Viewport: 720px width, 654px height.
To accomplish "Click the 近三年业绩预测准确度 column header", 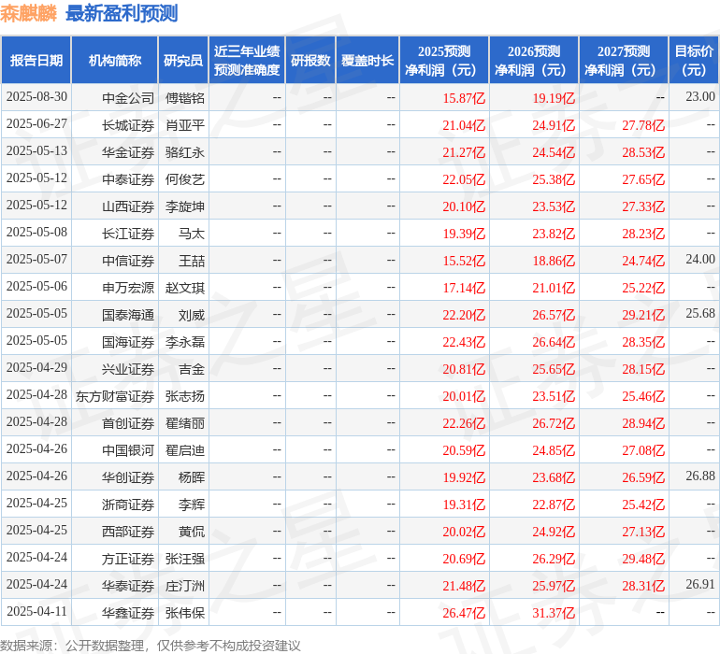I will (247, 60).
